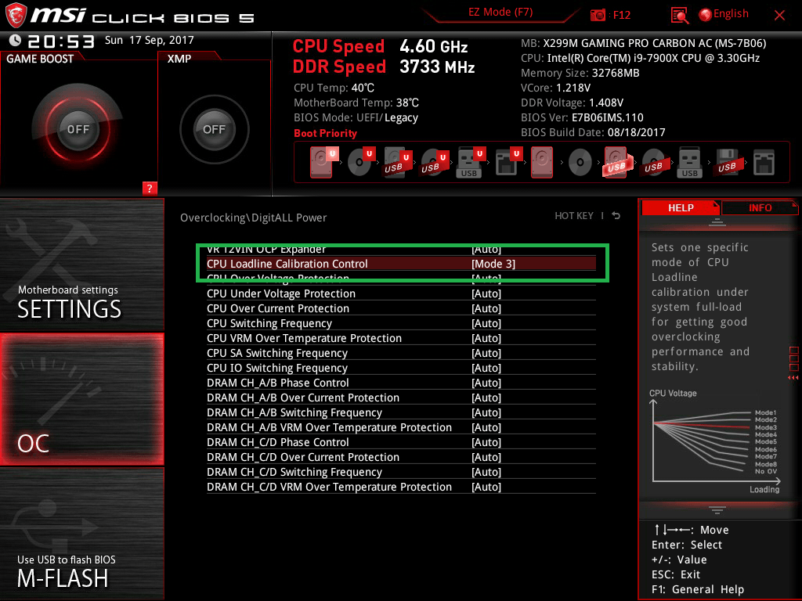802x601 pixels.
Task: Switch to the INFO tab
Action: click(x=760, y=208)
